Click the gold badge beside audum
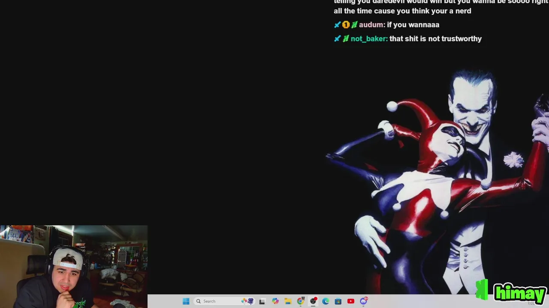 point(346,25)
